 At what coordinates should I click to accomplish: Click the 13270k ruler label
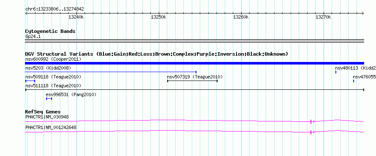323,17
